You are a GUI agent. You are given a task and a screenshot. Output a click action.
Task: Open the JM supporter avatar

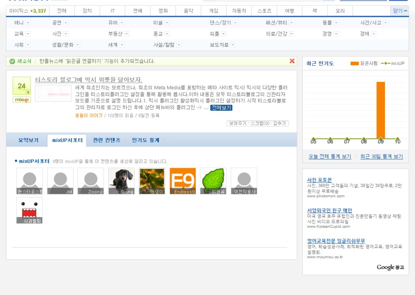[60, 181]
